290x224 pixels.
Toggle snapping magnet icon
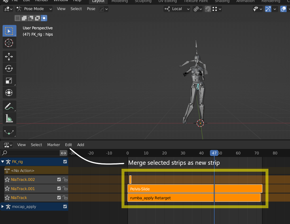[x=208, y=9]
